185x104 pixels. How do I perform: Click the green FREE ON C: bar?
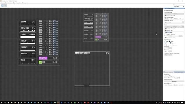(40, 62)
